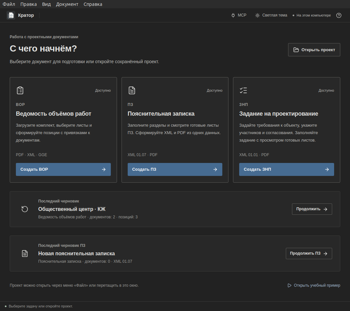Screen dimensions: 350x311
Task: Open the Правка menu
Action: pos(29,4)
